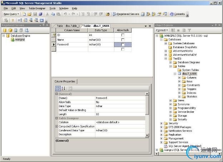Click the Length property value 10
Viewport: 223px width, 162px height.
pos(120,114)
